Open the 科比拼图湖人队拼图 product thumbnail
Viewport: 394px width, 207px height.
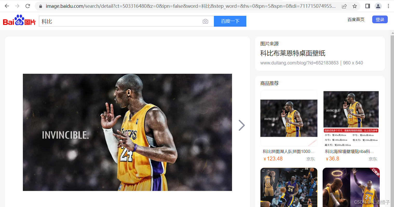tap(289, 118)
